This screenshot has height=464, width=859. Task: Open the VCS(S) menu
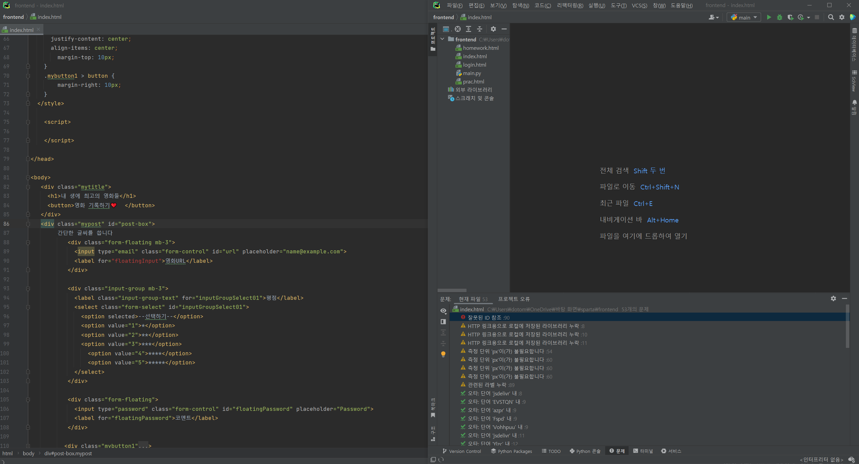coord(639,5)
